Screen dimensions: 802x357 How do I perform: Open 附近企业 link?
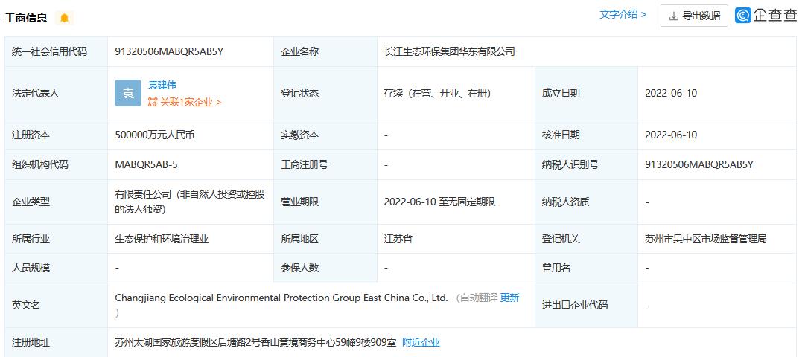[x=421, y=342]
